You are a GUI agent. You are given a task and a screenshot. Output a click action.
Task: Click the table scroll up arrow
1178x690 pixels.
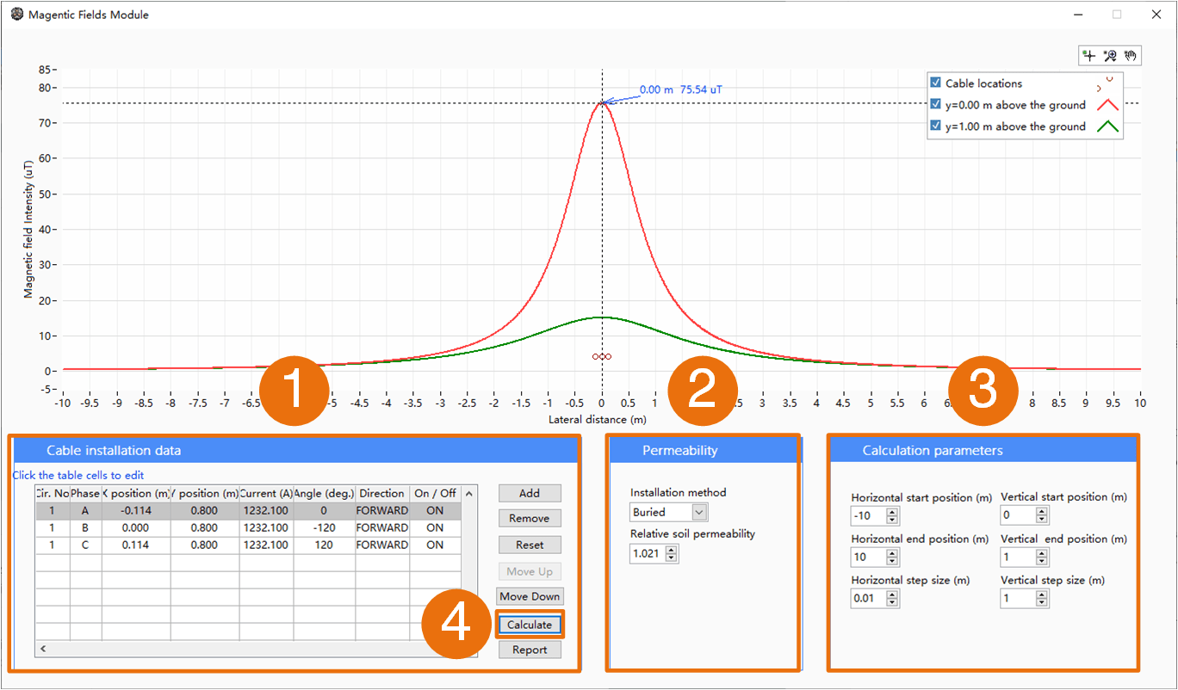click(468, 494)
